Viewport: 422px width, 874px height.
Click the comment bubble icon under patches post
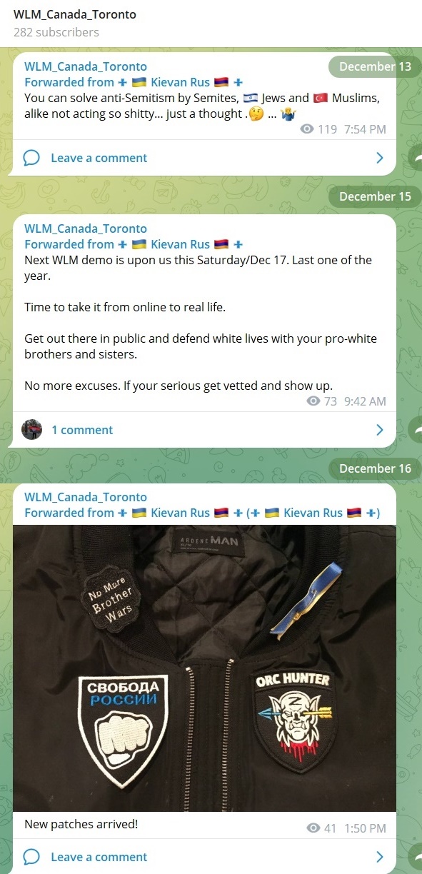(x=31, y=857)
